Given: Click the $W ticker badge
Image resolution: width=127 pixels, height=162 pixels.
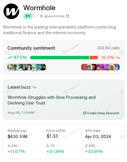Looking at the screenshot, I should (x=28, y=16).
